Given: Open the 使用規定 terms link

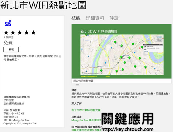Looking at the screenshot, I should tap(48, 56).
